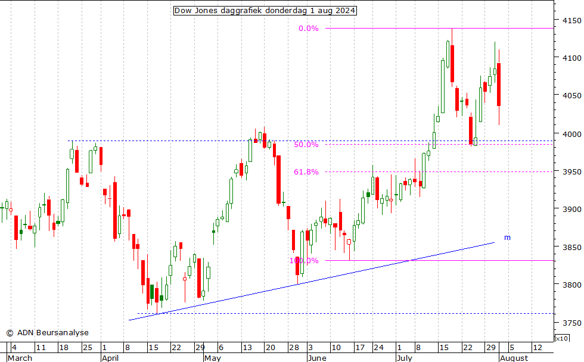Select the '100.0%' Fibonacci label
The width and height of the screenshot is (584, 362).
pos(304,260)
